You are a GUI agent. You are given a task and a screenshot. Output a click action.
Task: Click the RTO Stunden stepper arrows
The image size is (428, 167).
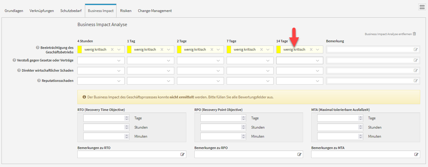pyautogui.click(x=127, y=127)
